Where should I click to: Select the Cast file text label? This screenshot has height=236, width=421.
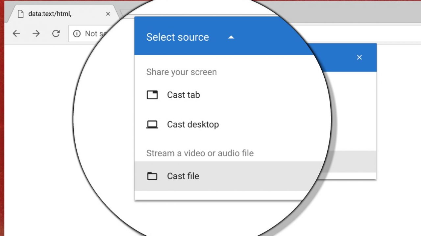click(x=183, y=176)
